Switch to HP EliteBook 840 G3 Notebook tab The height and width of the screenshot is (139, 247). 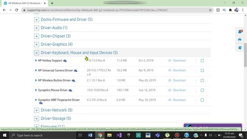click(x=24, y=3)
